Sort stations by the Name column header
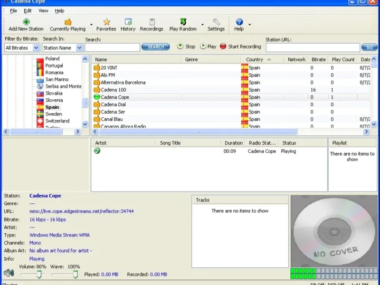 coord(136,59)
